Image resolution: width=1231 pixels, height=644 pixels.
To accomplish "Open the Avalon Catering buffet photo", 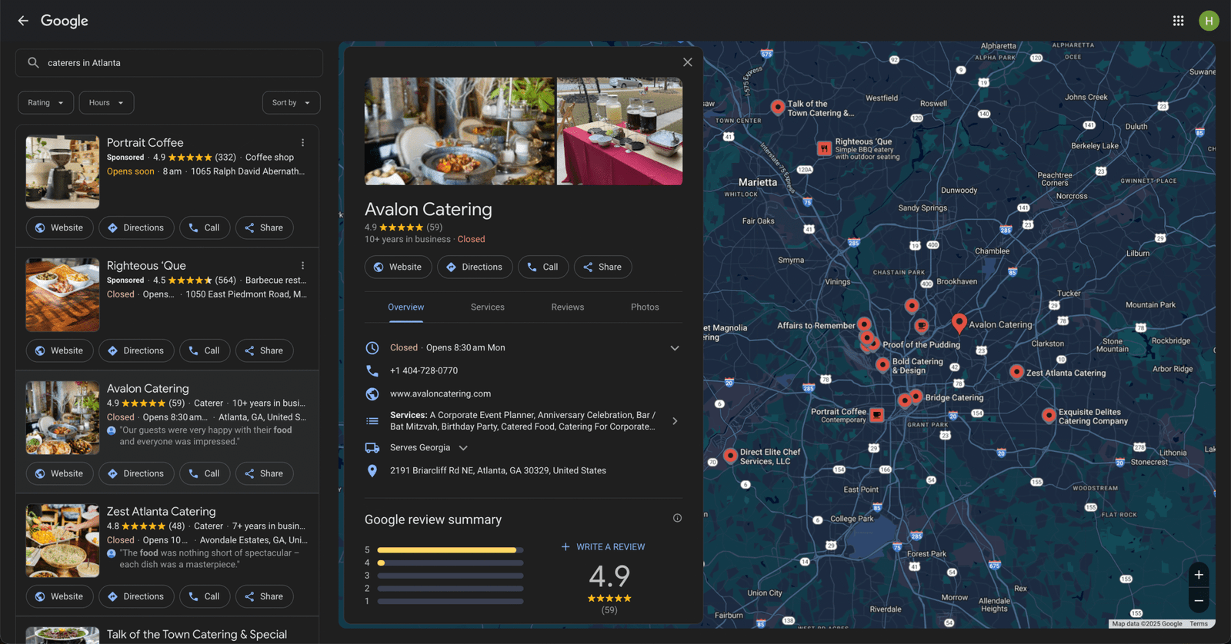I will (459, 131).
